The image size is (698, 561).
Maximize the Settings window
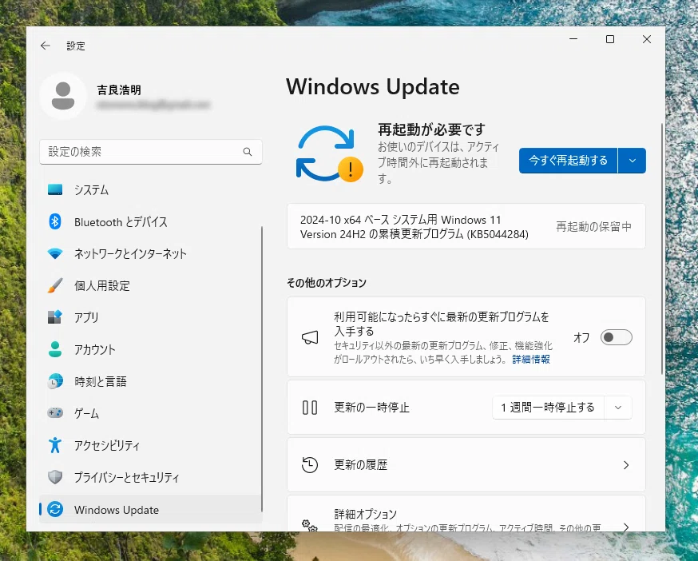610,39
